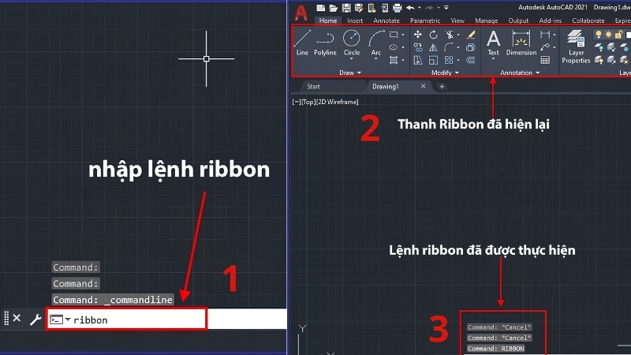Select the Leader tool
This screenshot has height=355, width=631.
click(x=545, y=47)
